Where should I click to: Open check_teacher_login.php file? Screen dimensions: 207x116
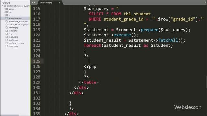click(x=19, y=24)
